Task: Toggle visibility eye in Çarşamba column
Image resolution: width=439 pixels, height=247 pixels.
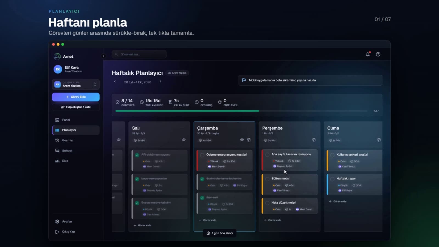Action: point(242,140)
